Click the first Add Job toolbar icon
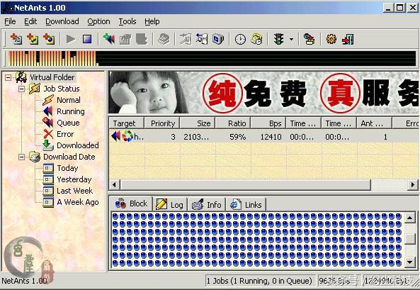 (x=16, y=39)
